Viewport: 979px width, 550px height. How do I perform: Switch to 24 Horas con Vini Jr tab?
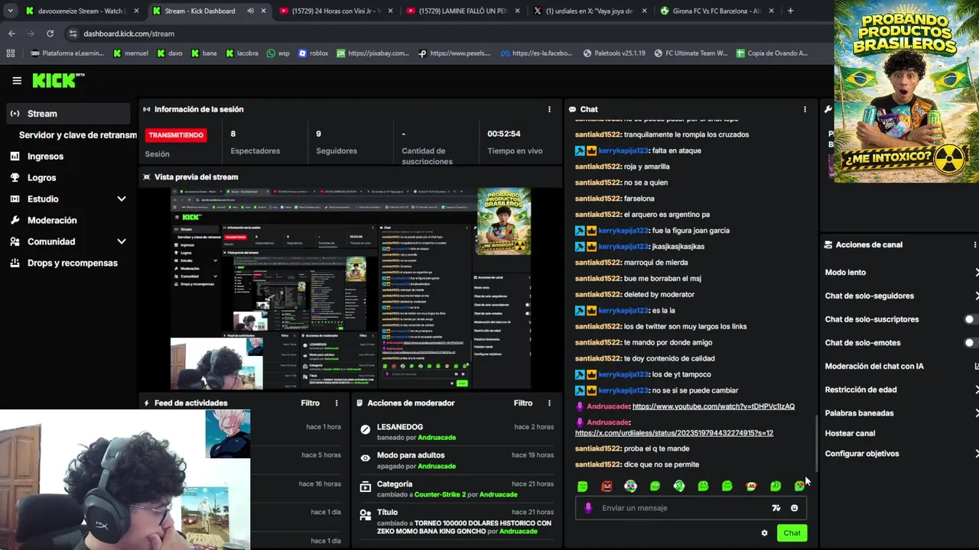[x=335, y=11]
